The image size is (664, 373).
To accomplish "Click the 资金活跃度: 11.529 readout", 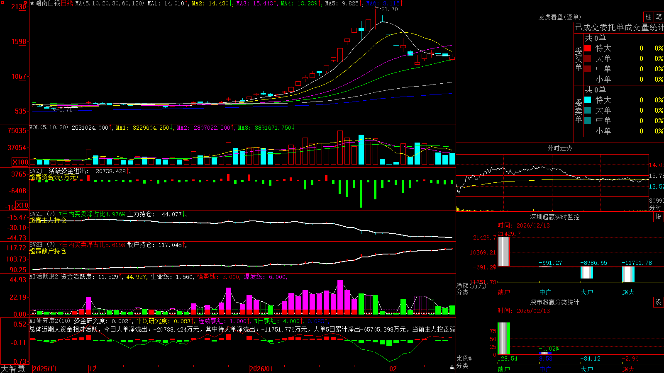I will [x=91, y=276].
